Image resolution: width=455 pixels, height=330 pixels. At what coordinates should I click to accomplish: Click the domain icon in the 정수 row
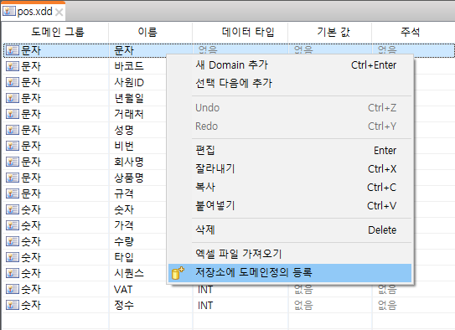click(13, 305)
